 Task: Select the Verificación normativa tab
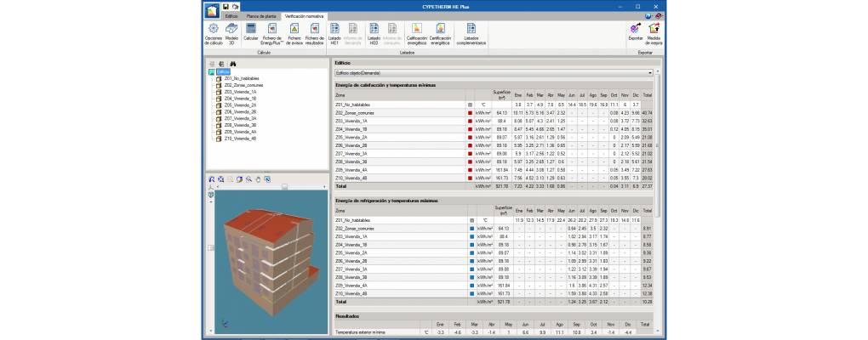click(x=305, y=17)
